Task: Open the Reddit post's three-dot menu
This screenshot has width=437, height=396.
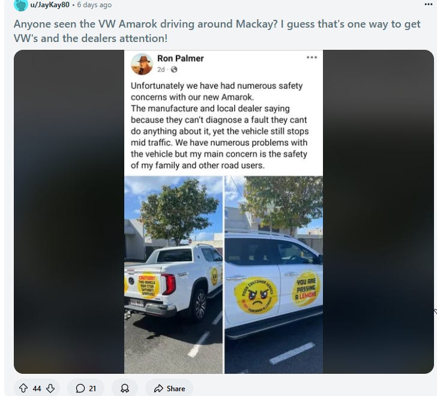Action: click(429, 4)
